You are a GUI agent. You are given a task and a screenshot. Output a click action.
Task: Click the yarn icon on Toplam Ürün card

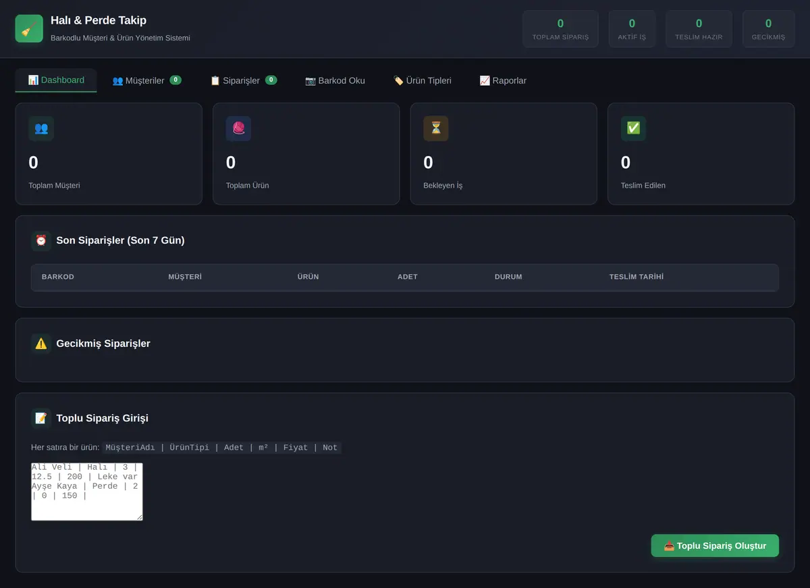[x=238, y=128]
